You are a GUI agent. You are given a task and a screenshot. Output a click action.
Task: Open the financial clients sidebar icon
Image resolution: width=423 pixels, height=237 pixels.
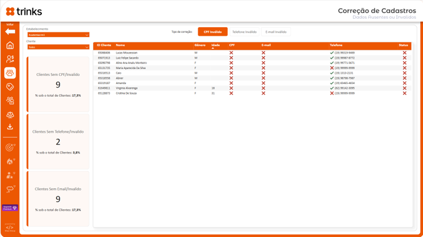click(10, 59)
